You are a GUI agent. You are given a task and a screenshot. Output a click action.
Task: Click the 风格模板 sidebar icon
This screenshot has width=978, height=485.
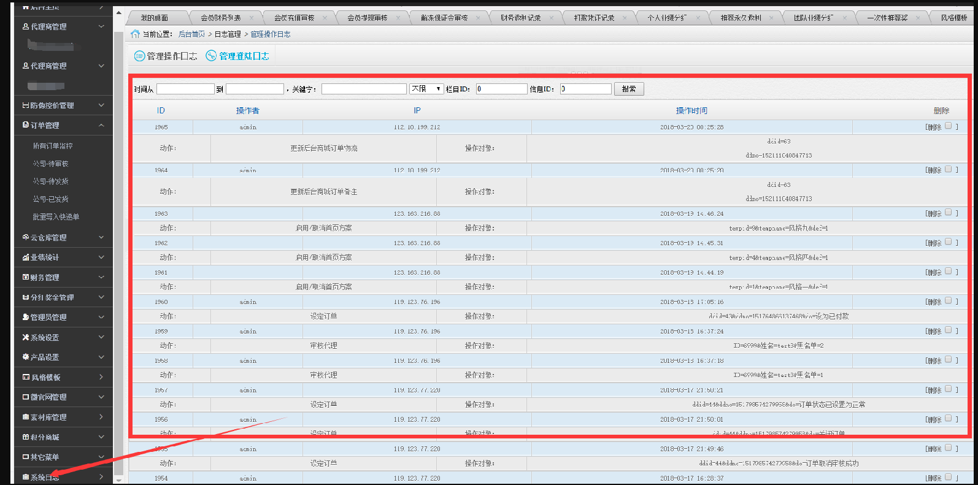[26, 377]
